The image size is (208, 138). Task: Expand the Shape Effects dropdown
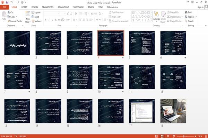click(174, 21)
